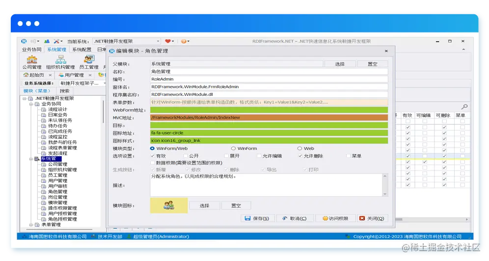
Task: Click the RDIFramework R logo in the main toolbar
Action: [x=24, y=41]
